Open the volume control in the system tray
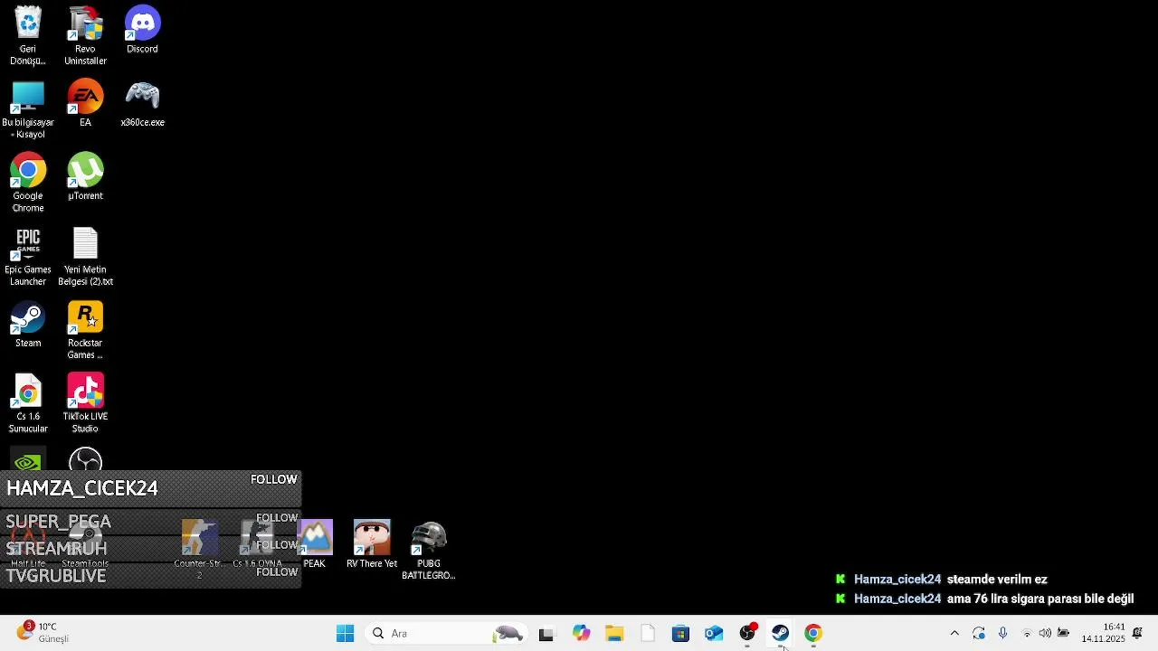This screenshot has height=651, width=1158. 1045,634
